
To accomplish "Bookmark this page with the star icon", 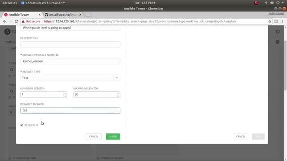I will [x=270, y=21].
